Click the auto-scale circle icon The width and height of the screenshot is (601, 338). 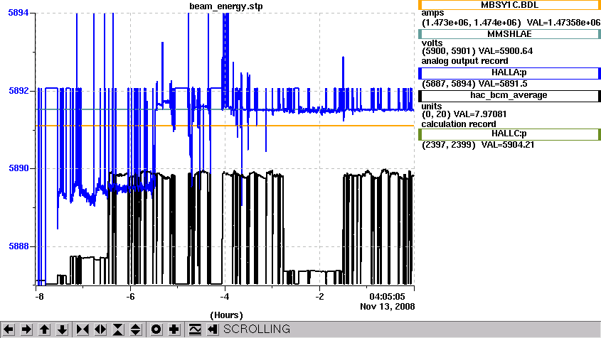156,329
